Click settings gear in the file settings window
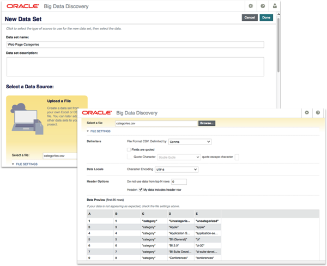The width and height of the screenshot is (327, 266). (x=307, y=113)
